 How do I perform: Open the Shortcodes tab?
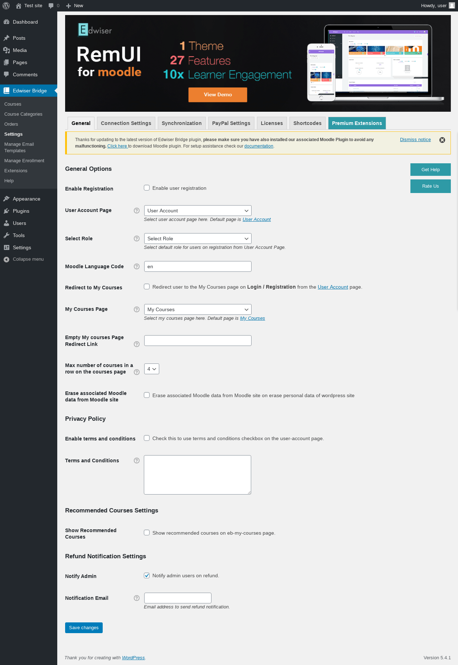(x=307, y=123)
